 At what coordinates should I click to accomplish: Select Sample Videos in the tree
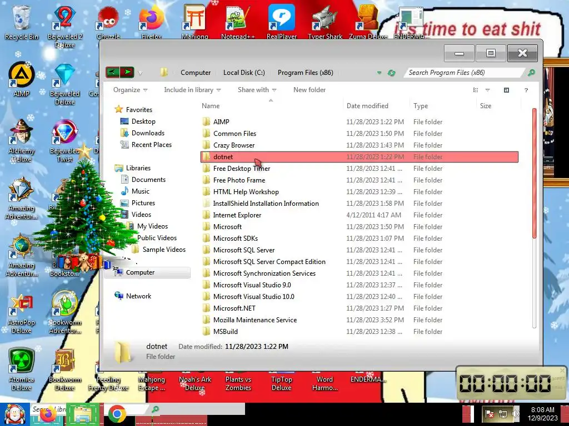[x=164, y=250]
